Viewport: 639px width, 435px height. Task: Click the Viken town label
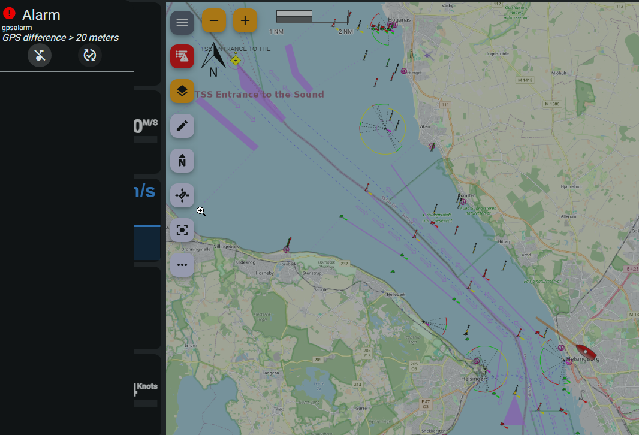click(424, 126)
